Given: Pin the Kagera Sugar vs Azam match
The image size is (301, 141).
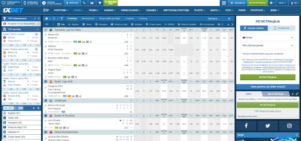Looking at the screenshot, I should (46, 70).
